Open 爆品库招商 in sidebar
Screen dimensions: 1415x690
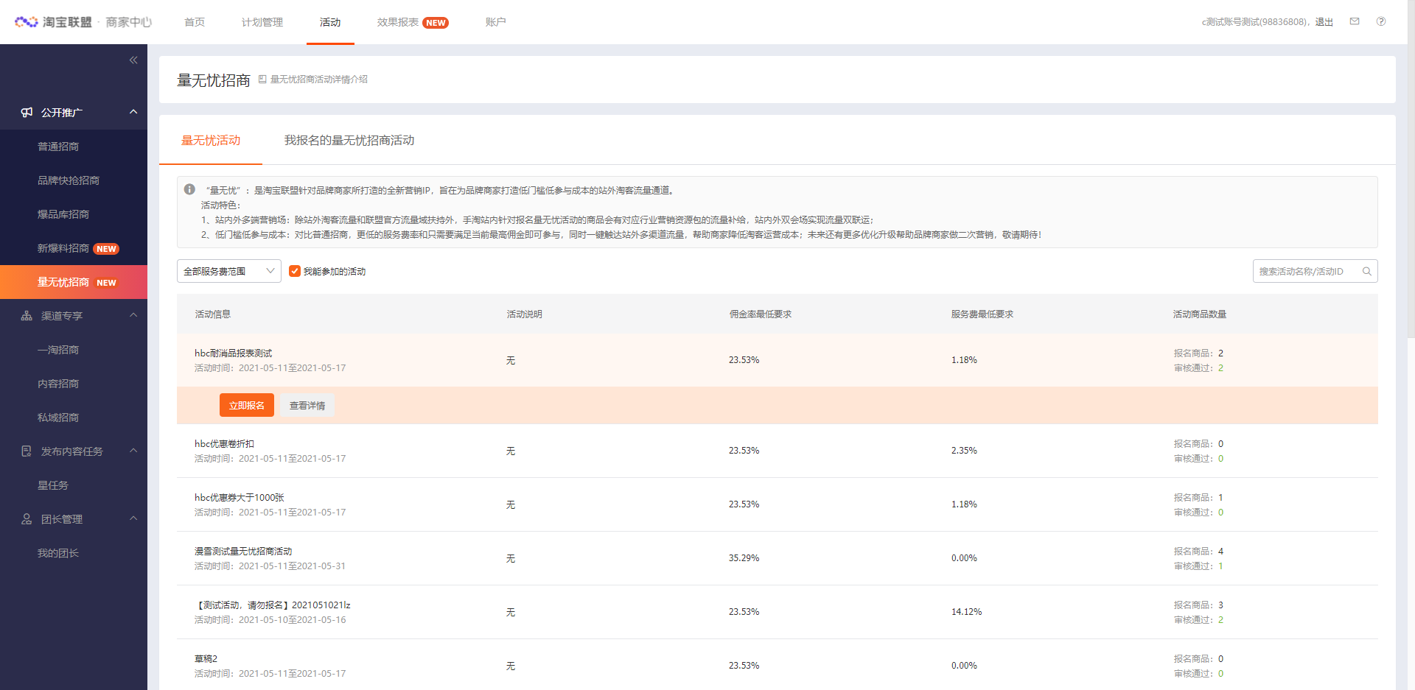[63, 214]
